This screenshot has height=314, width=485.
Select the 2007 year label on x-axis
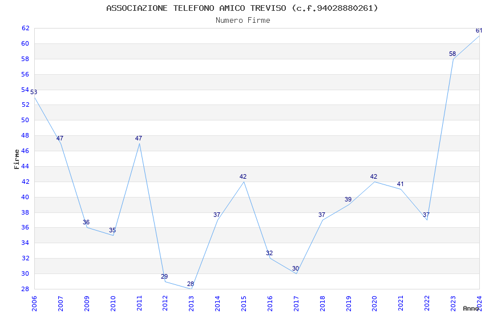(60, 303)
